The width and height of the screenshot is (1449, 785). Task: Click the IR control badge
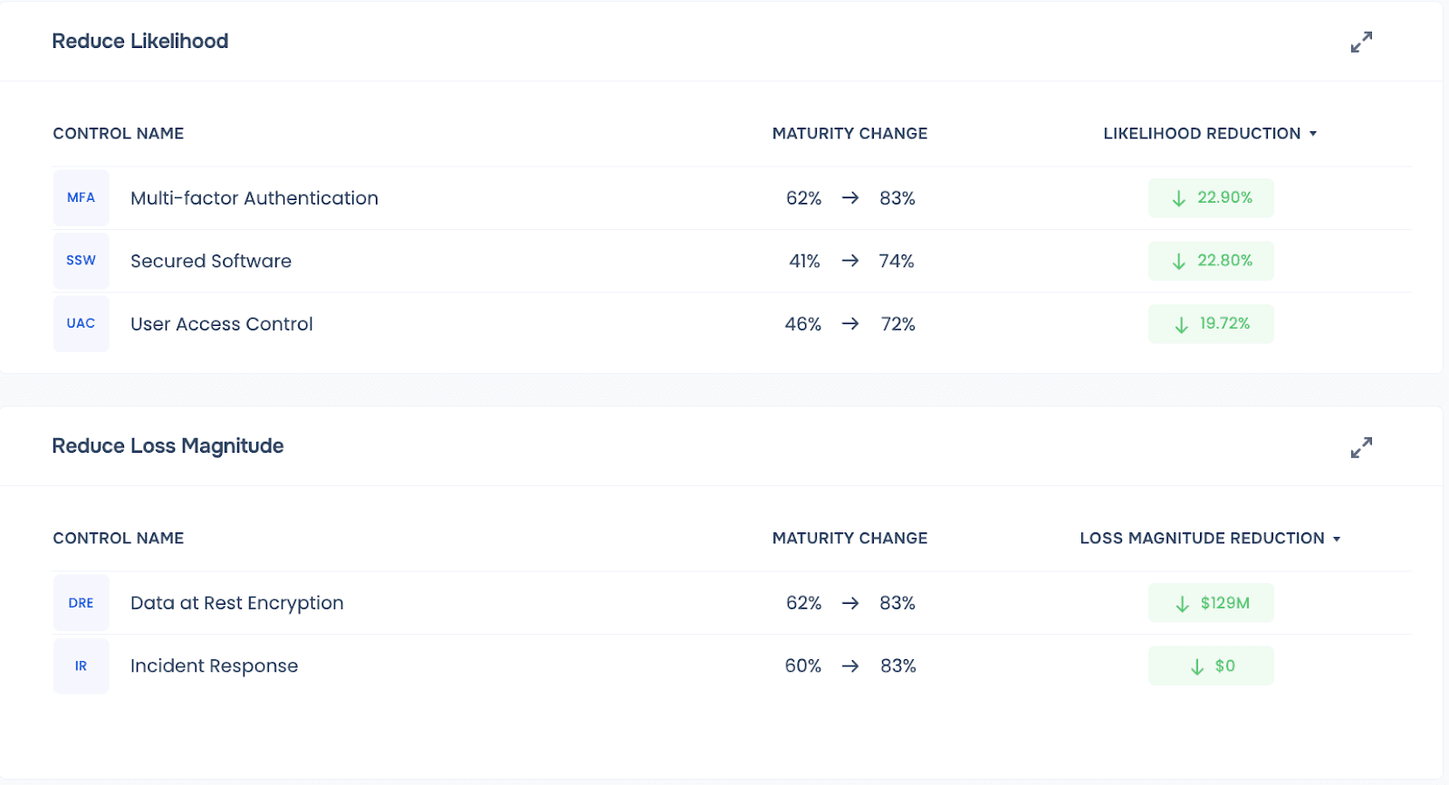coord(81,666)
